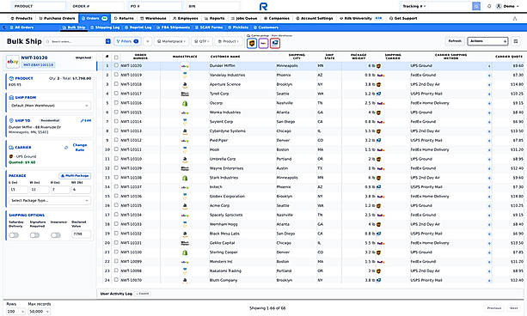Viewport: 527px width, 316px height.
Task: Click the RestockPro logo at top center
Action: 263,6
